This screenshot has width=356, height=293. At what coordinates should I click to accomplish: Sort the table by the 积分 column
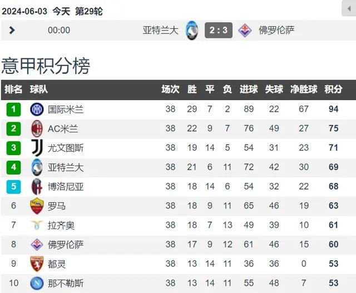point(333,89)
